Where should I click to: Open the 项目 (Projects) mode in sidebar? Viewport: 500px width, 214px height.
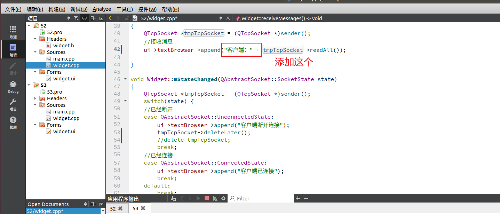tap(13, 104)
